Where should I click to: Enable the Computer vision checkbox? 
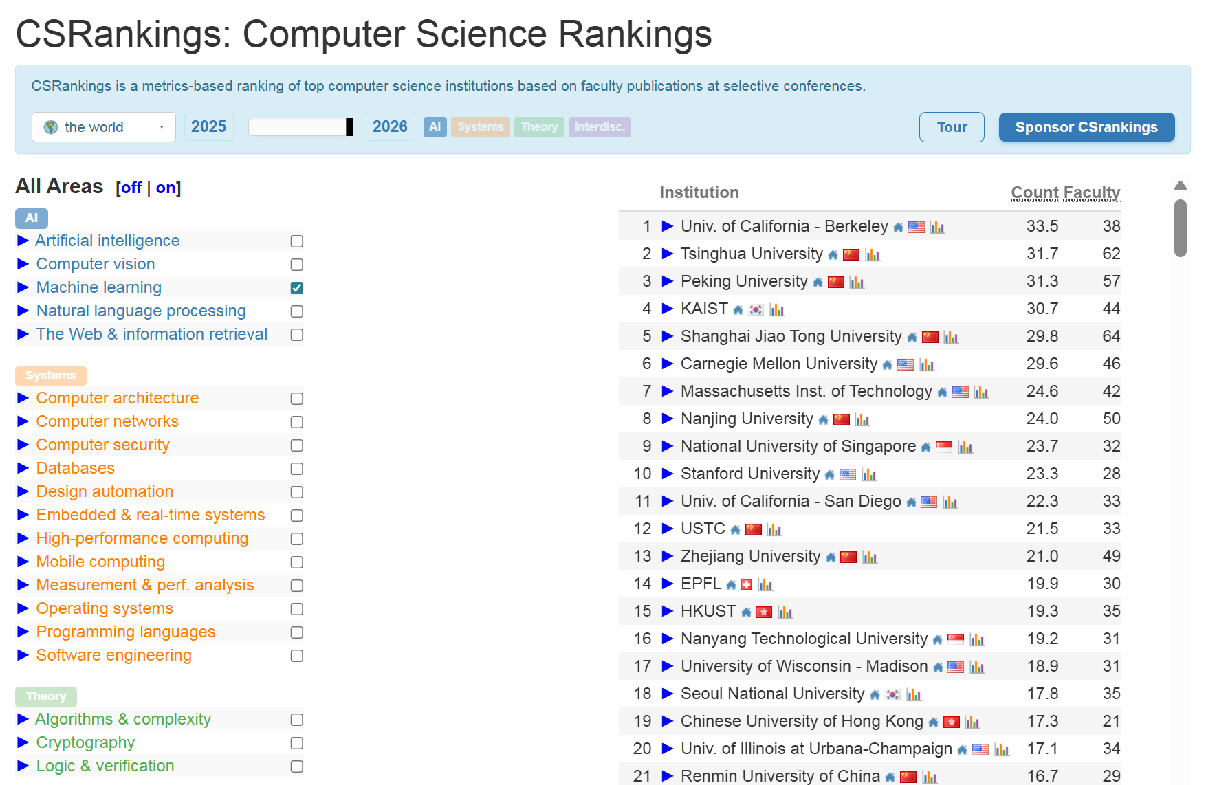[297, 265]
